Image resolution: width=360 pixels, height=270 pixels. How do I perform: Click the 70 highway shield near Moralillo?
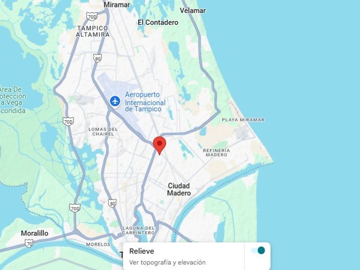point(29,243)
